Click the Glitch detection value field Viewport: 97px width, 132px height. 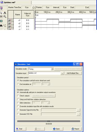36,103
